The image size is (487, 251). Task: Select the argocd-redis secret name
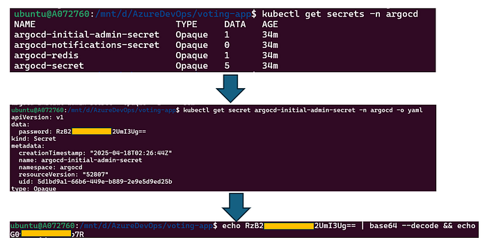pos(47,55)
